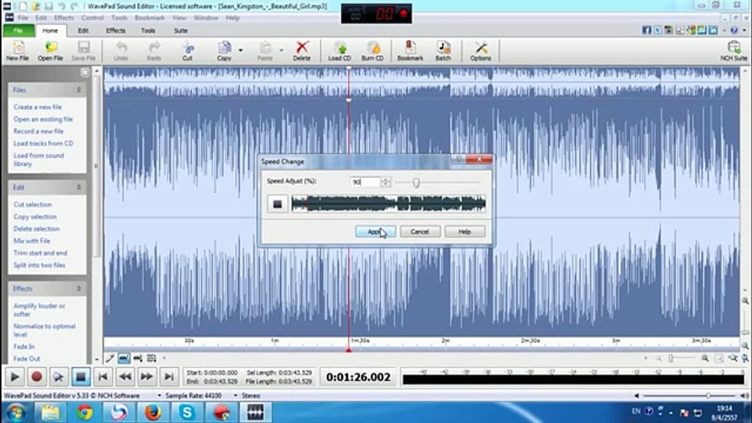Click the red X Delete toolbar icon

click(x=301, y=51)
